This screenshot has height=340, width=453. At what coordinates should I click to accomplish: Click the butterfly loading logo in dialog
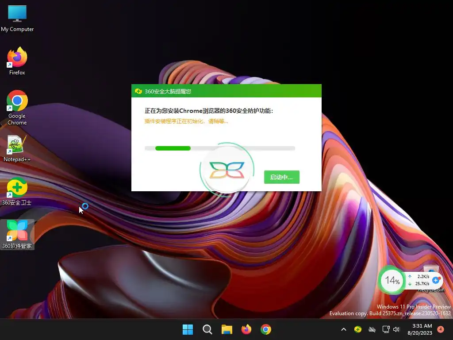click(227, 170)
